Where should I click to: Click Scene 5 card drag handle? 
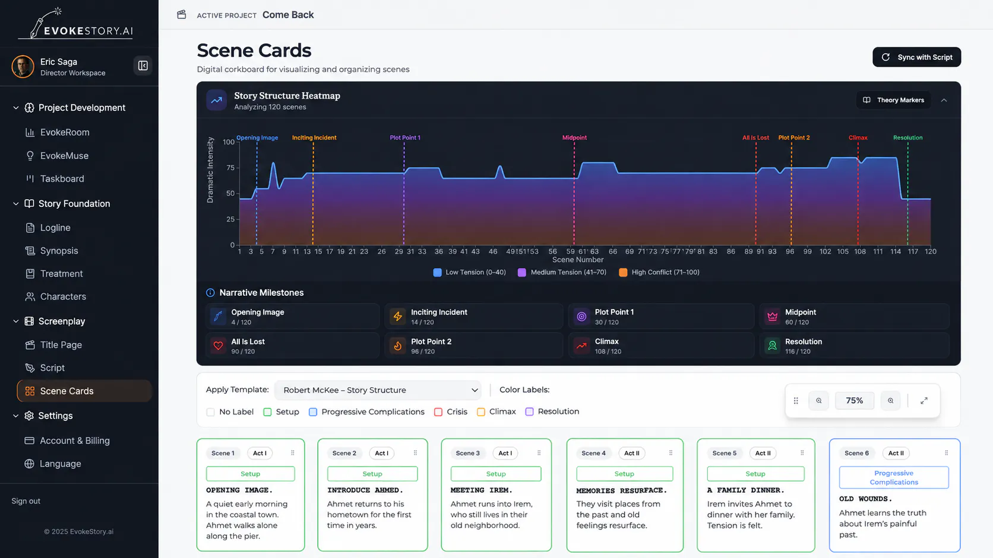[x=802, y=453]
